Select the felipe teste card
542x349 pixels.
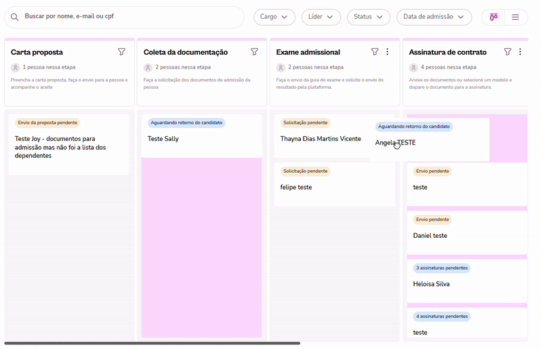tap(334, 184)
